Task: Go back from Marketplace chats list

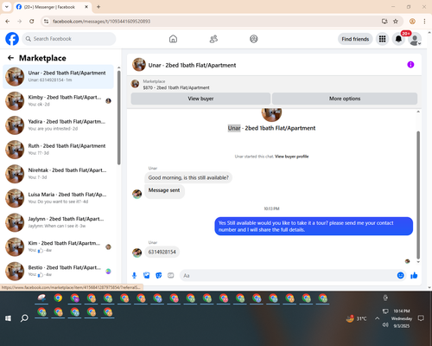Action: click(x=10, y=58)
